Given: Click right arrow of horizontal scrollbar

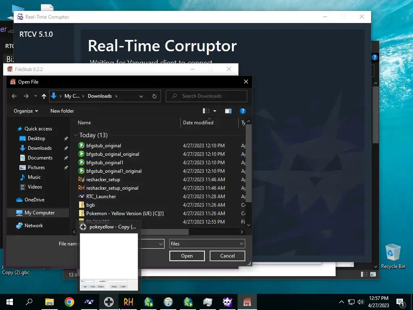Looking at the screenshot, I should point(242,232).
